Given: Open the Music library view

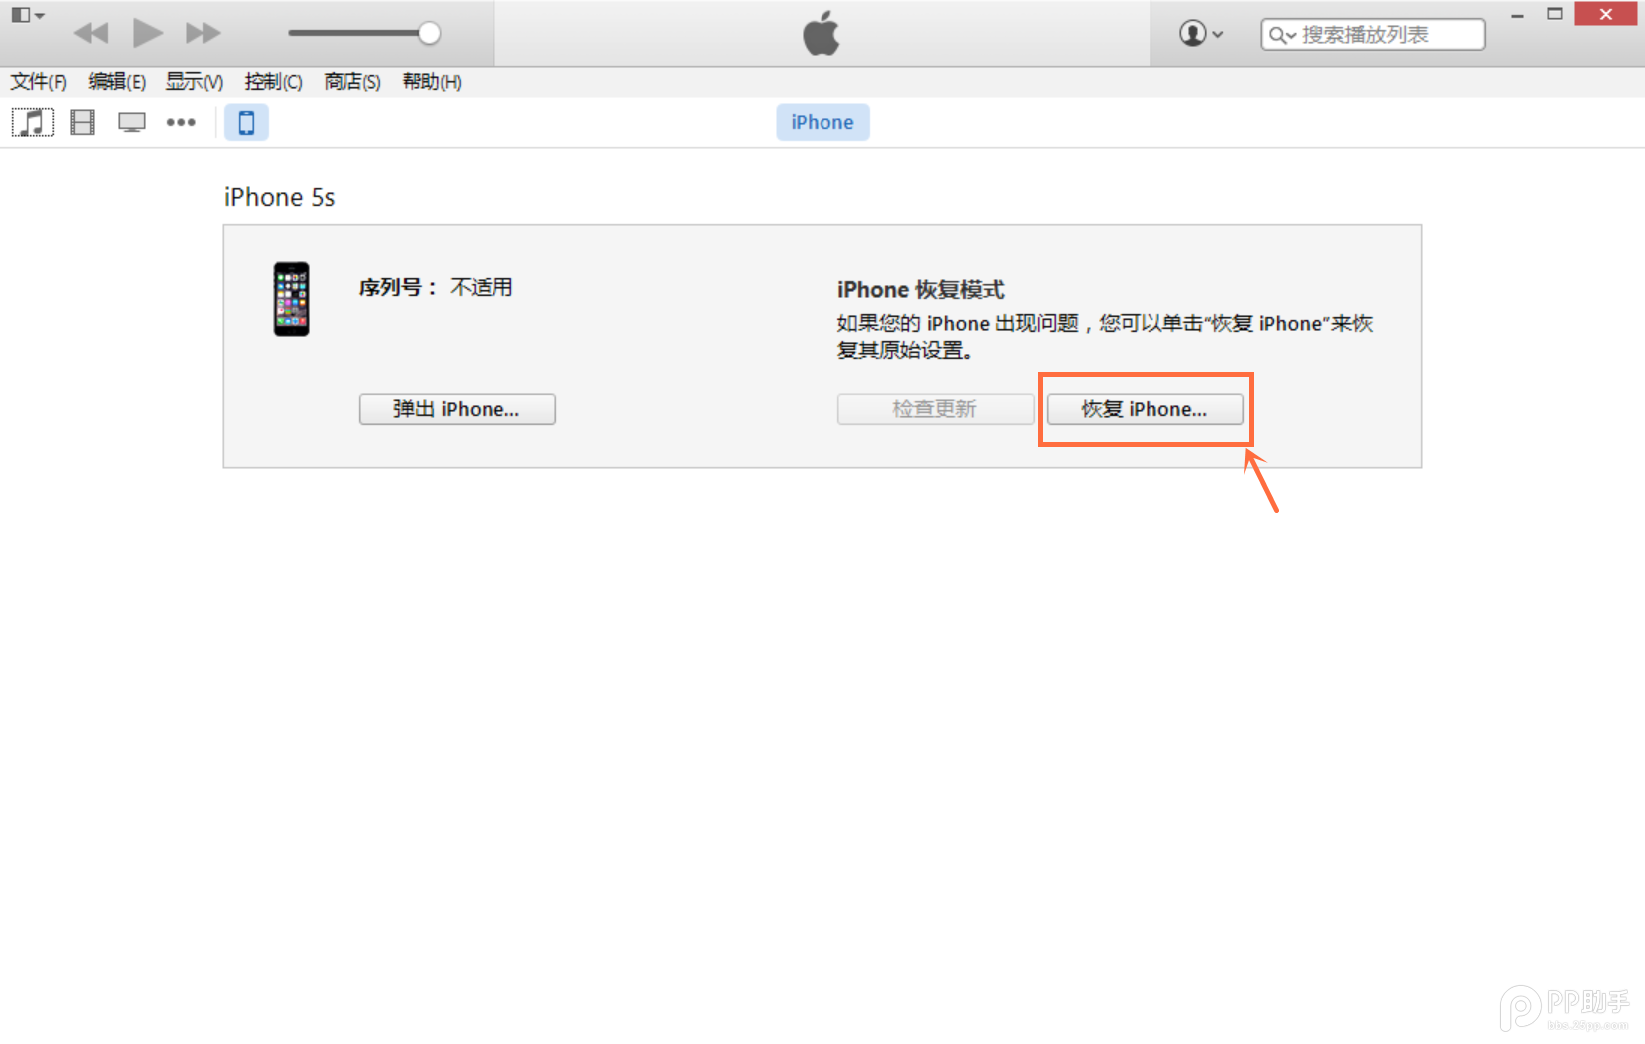Looking at the screenshot, I should 32,121.
